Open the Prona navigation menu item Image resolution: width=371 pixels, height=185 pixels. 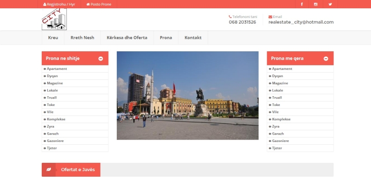pyautogui.click(x=166, y=37)
